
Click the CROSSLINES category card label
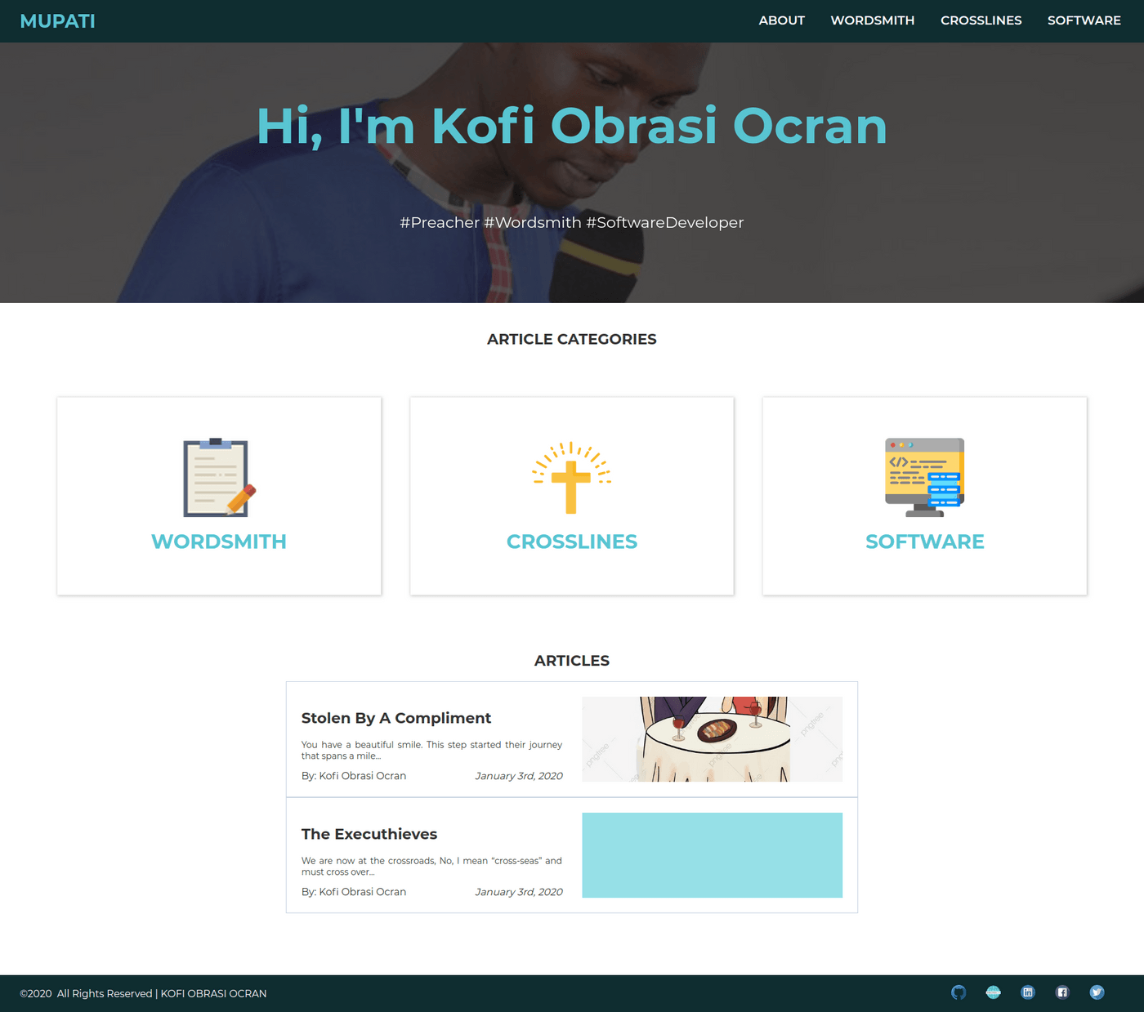(x=571, y=542)
